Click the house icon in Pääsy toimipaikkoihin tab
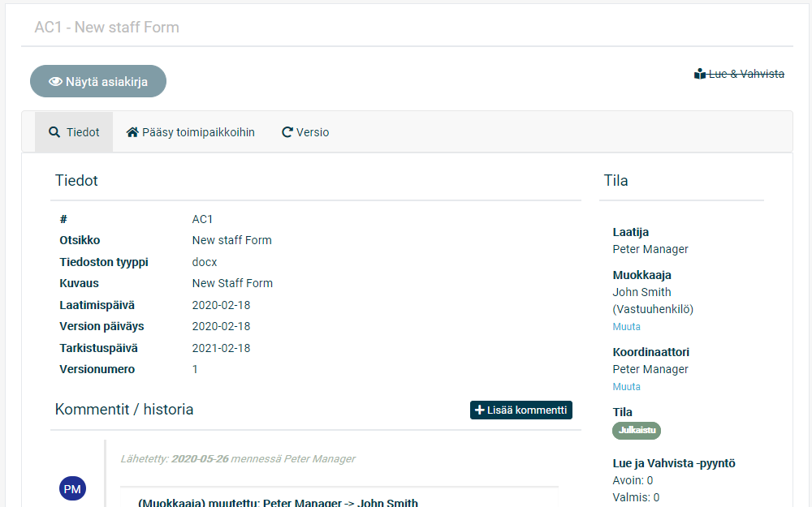The width and height of the screenshot is (812, 507). point(132,132)
